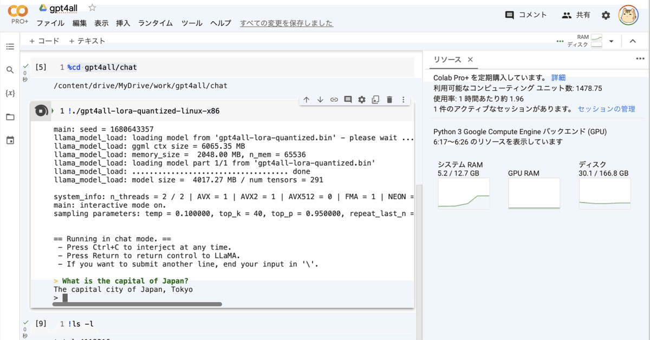Open the search pane in left sidebar
Screen dimensions: 650x340
10,69
